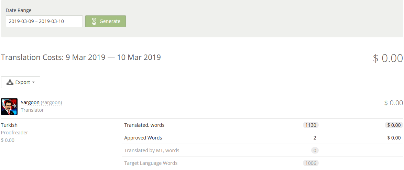404x170 pixels.
Task: Click the Translated by MT, words label
Action: (152, 150)
